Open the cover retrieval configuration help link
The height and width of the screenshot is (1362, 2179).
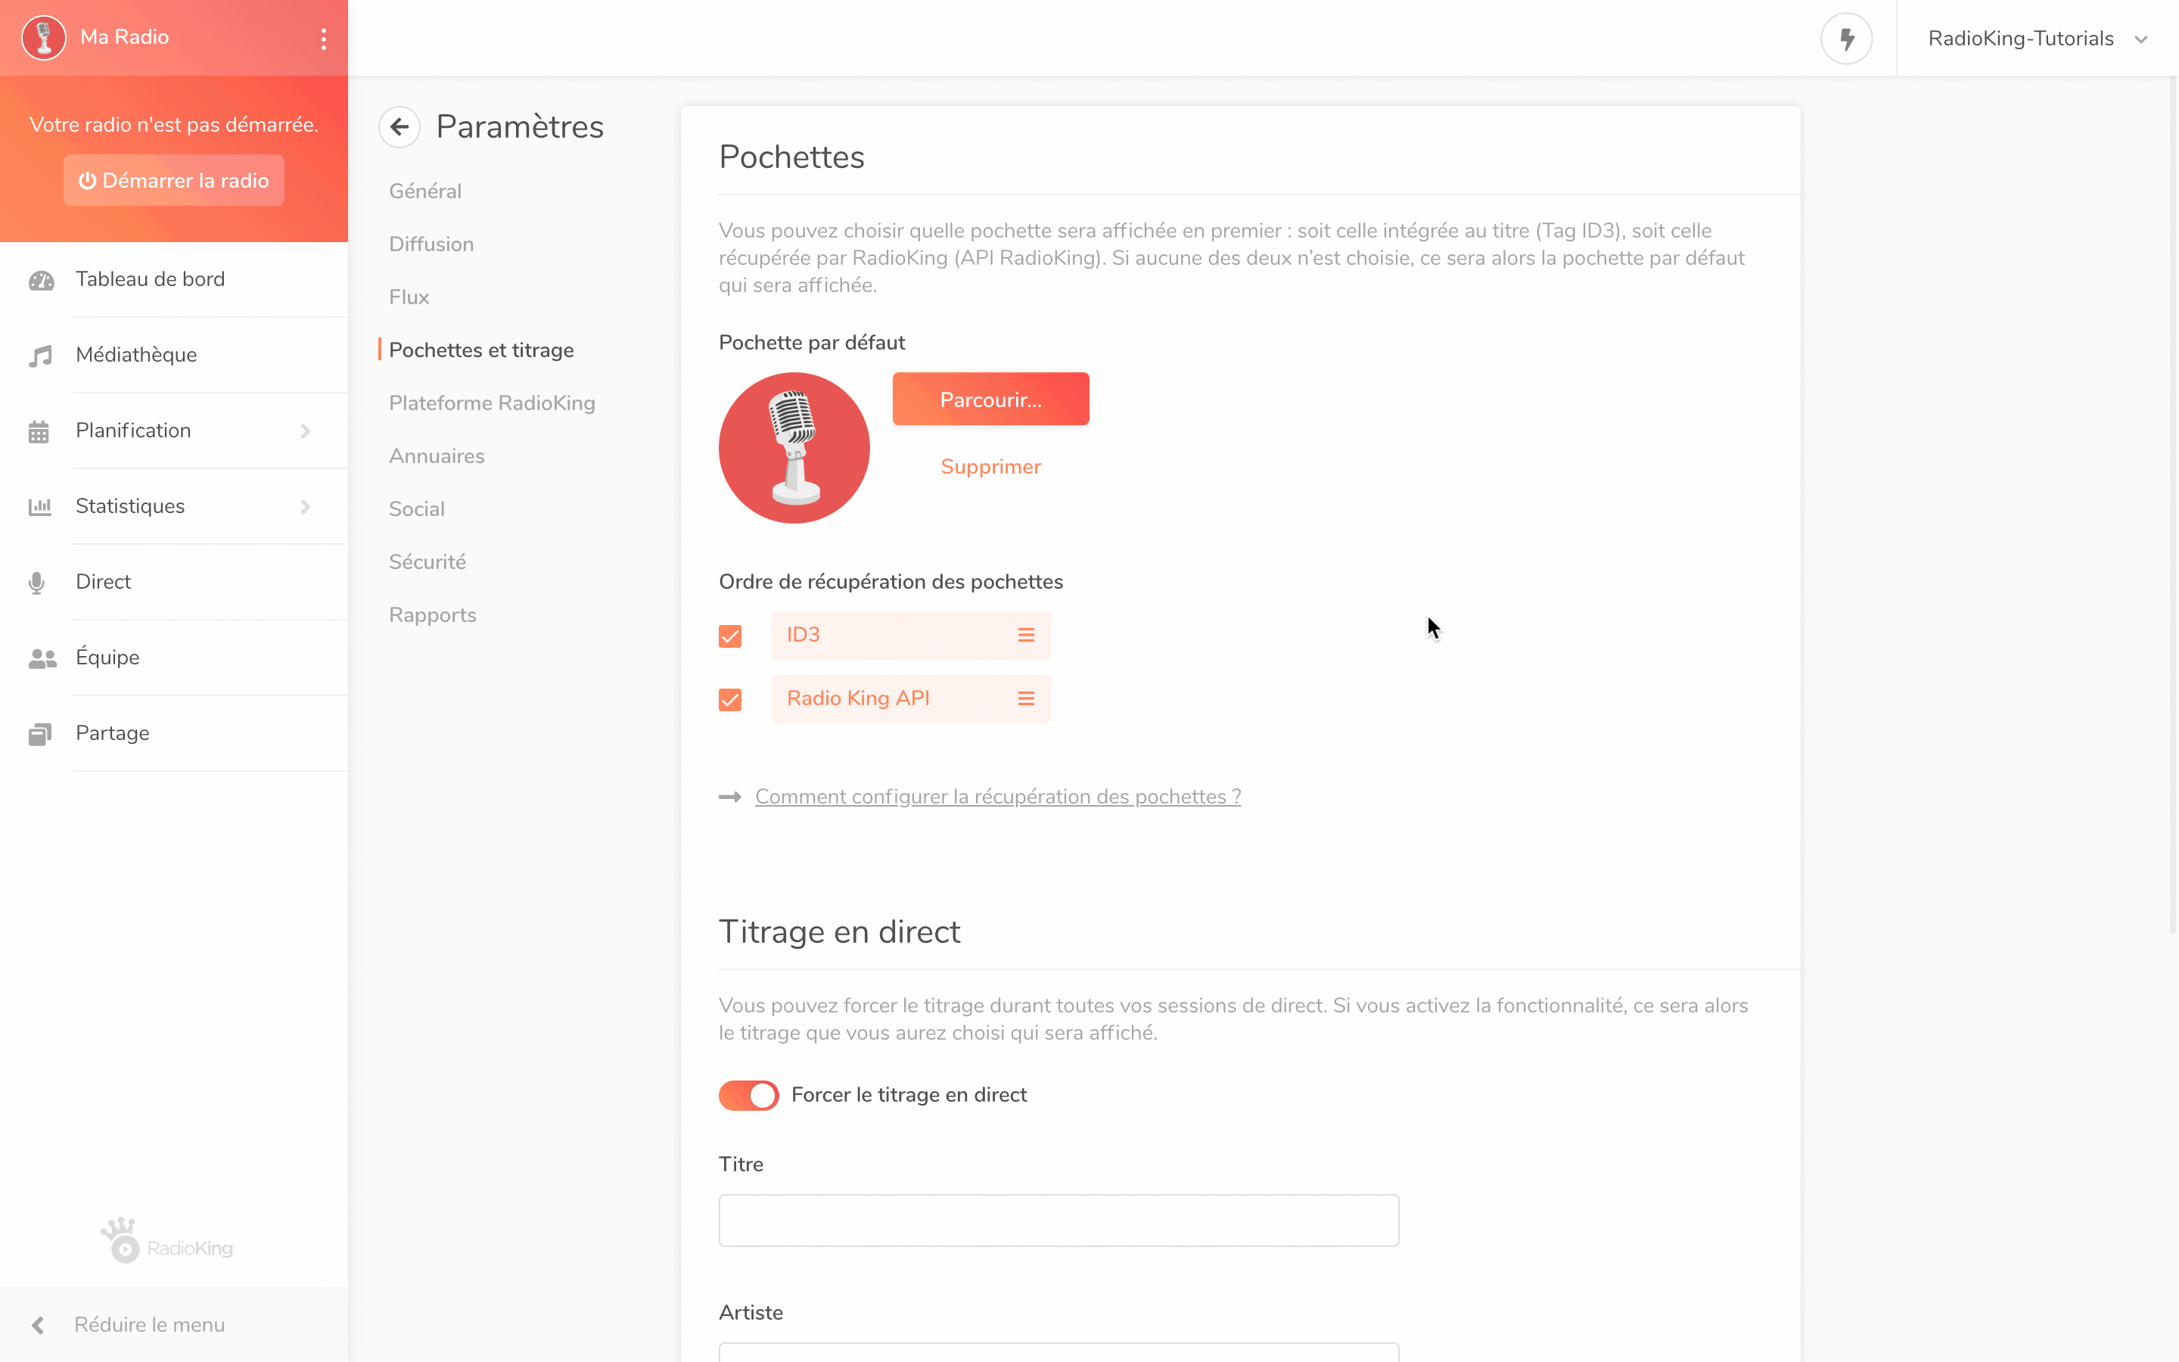998,796
